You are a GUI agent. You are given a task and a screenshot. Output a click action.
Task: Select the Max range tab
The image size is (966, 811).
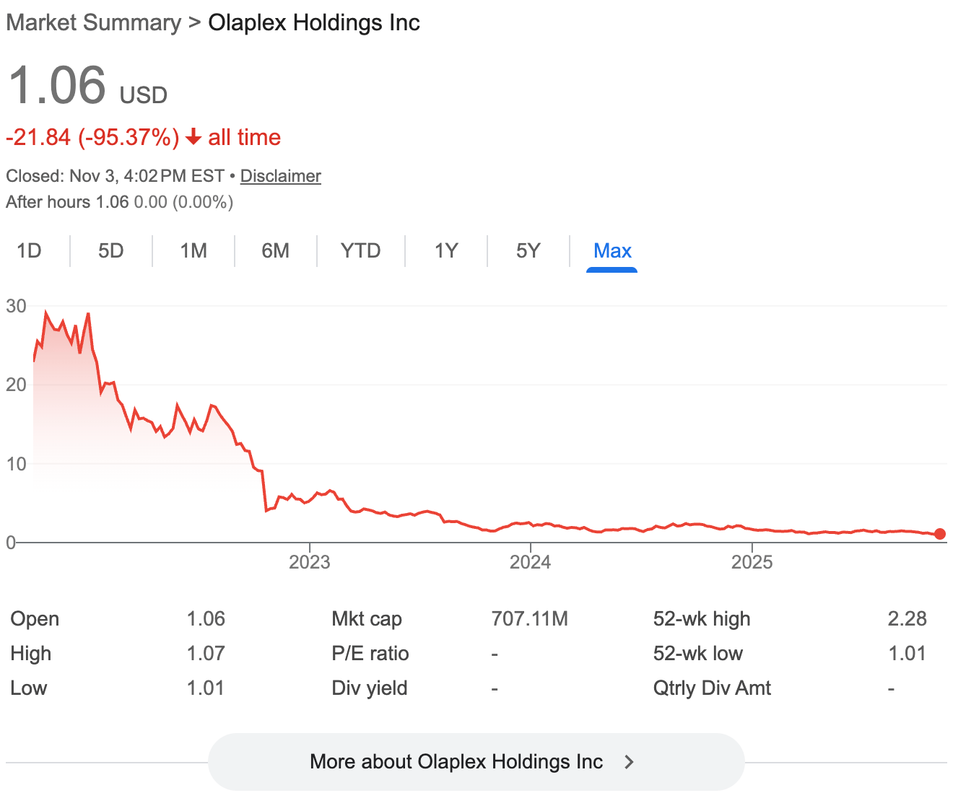tap(612, 251)
